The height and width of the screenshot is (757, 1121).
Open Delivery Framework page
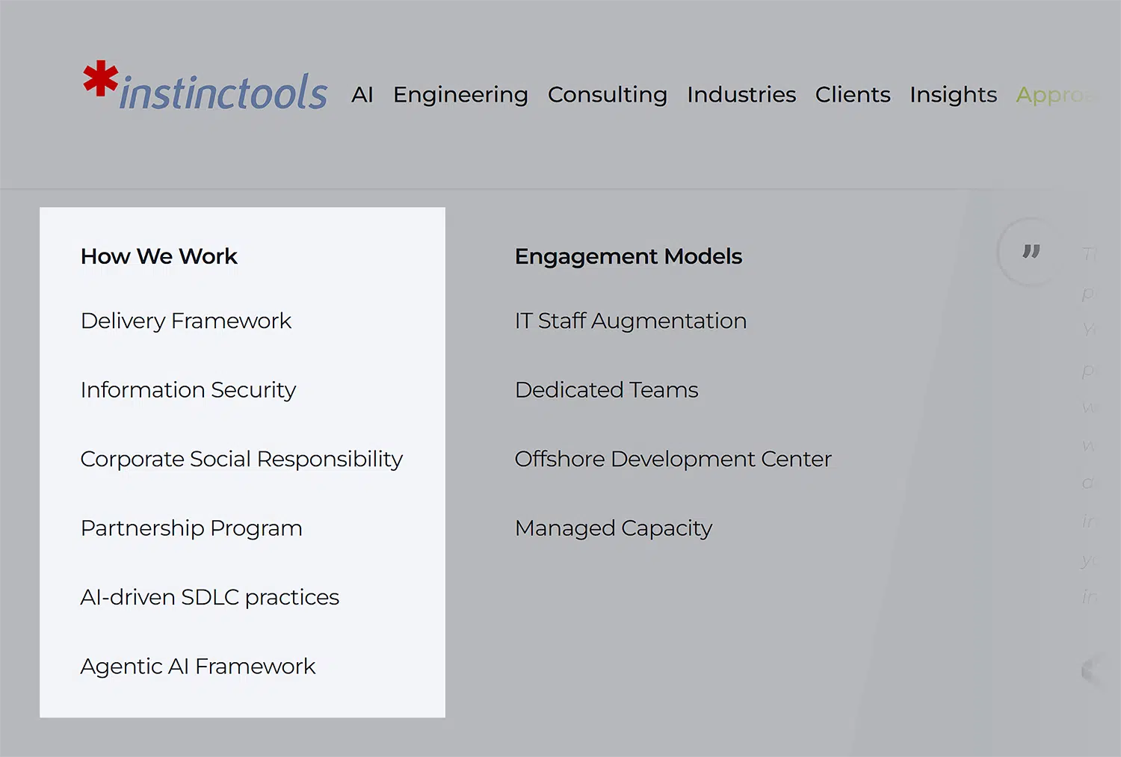click(186, 321)
